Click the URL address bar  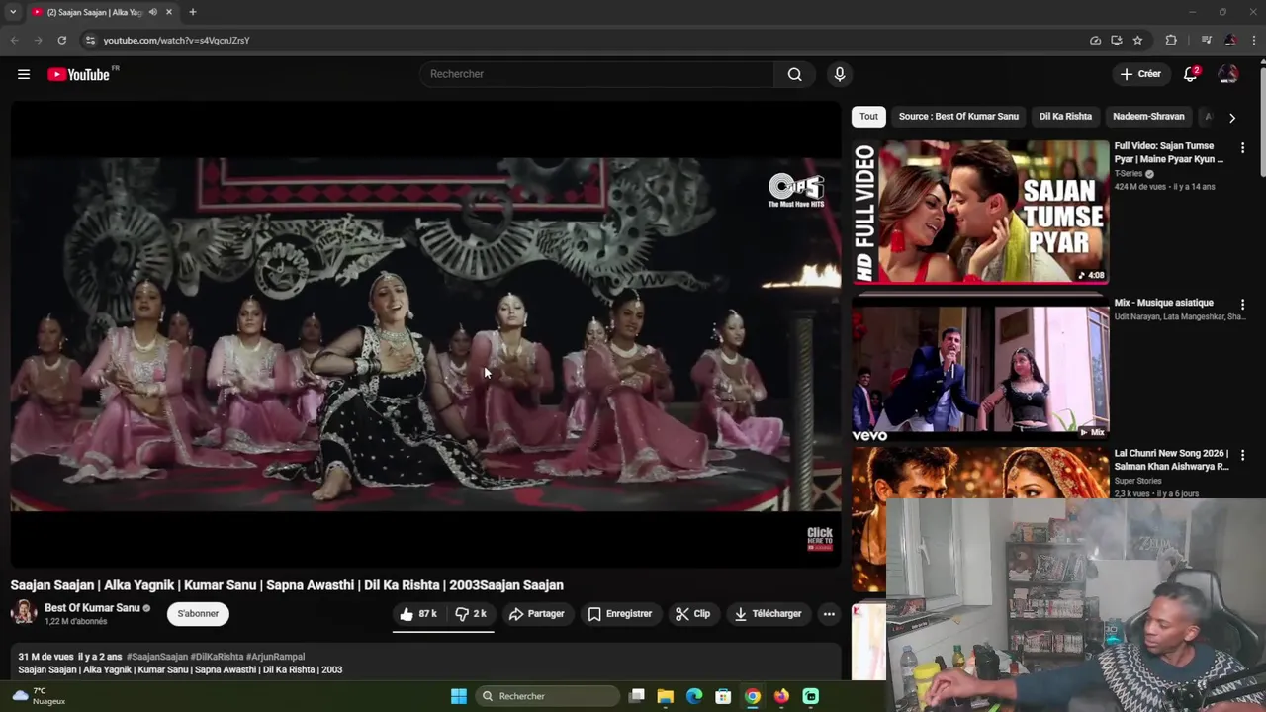(584, 41)
